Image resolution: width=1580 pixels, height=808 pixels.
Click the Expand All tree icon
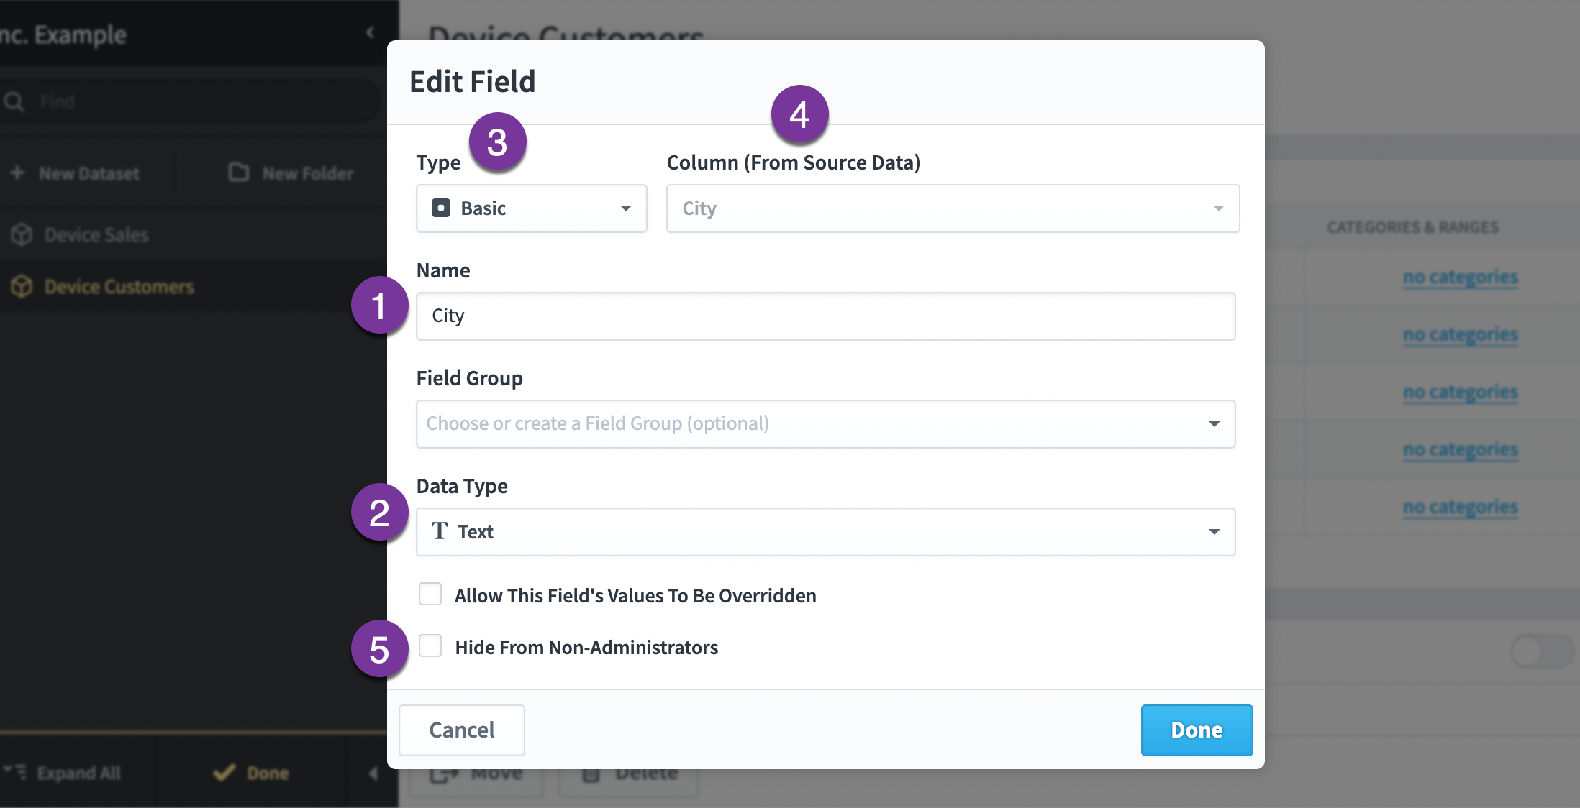15,772
